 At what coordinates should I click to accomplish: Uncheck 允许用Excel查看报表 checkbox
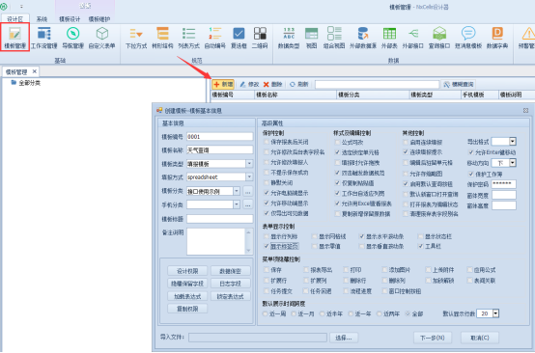pyautogui.click(x=337, y=204)
